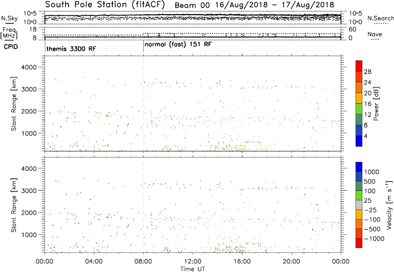
Task: Click the 'Beam 00' label in the title
Action: point(192,5)
